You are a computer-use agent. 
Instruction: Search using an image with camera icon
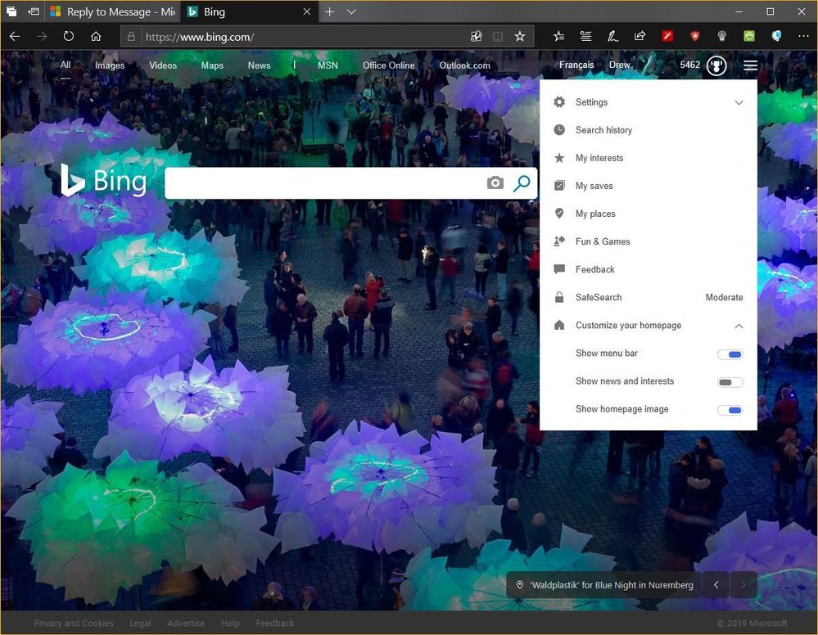pyautogui.click(x=495, y=183)
